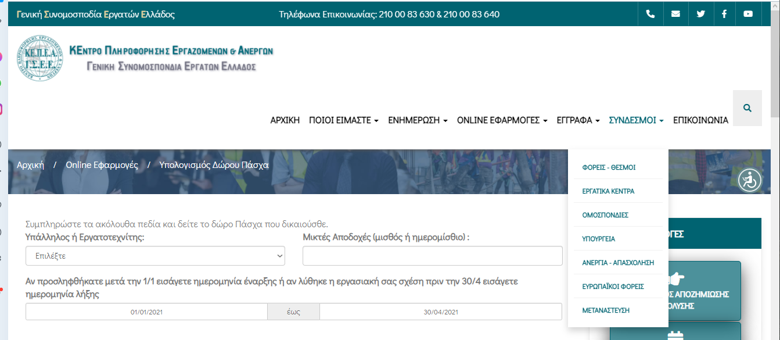Click the έως label between dates
Viewport: 780px width, 340px height.
(293, 312)
